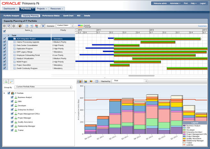Click the role hierarchy tree icon
Screen dimensions: 210x149
tap(6, 81)
